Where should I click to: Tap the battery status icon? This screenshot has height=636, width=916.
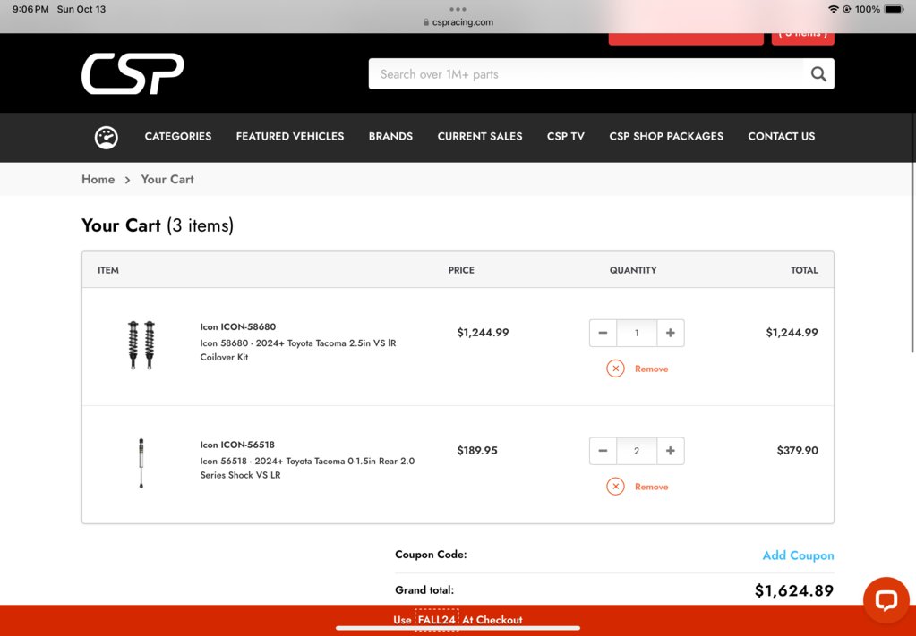pos(894,9)
